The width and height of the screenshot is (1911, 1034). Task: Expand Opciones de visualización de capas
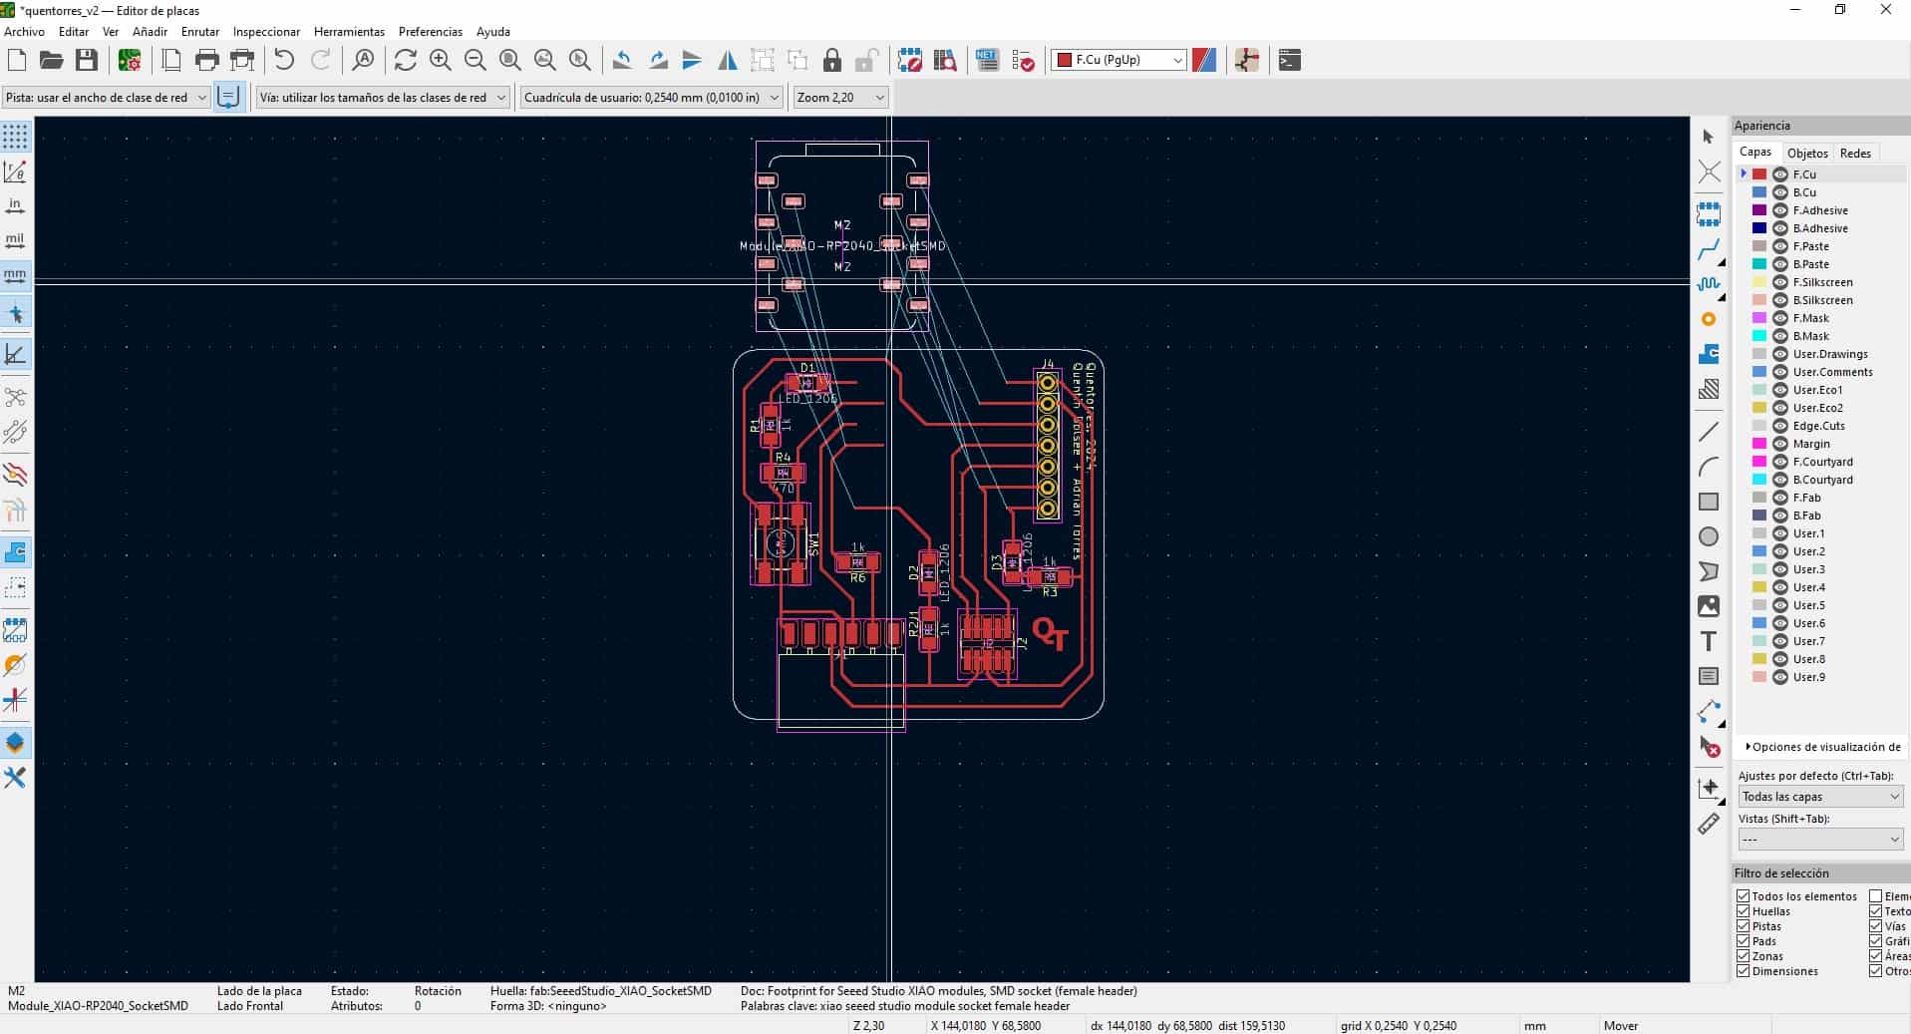coord(1822,747)
